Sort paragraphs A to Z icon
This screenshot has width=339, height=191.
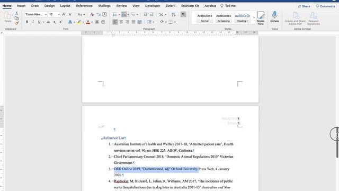click(173, 14)
